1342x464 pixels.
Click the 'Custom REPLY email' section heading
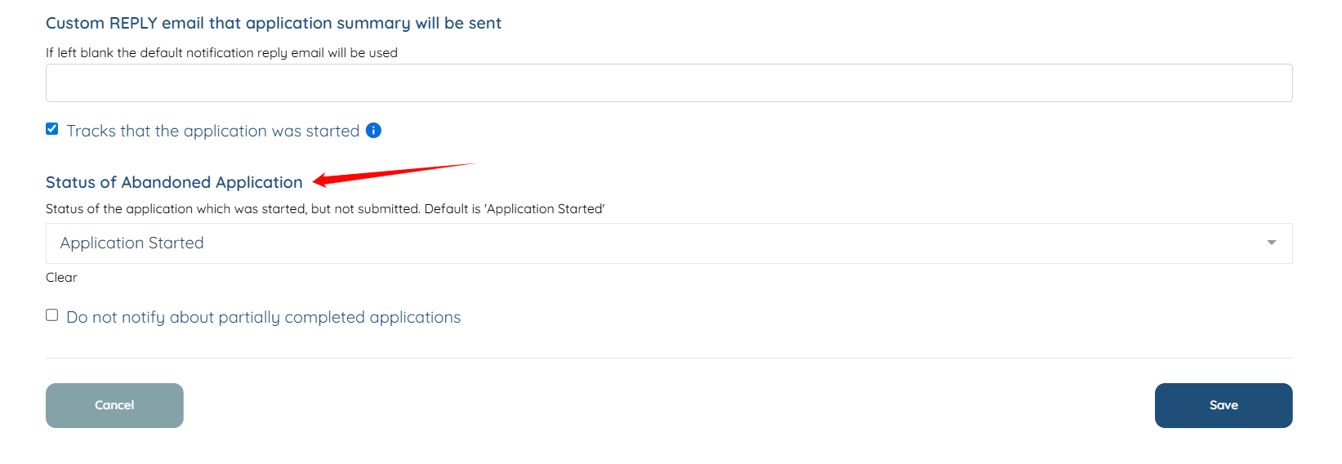pyautogui.click(x=273, y=23)
